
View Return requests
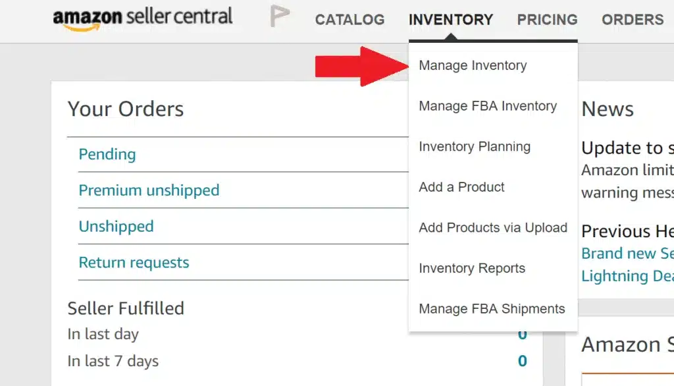(x=134, y=262)
